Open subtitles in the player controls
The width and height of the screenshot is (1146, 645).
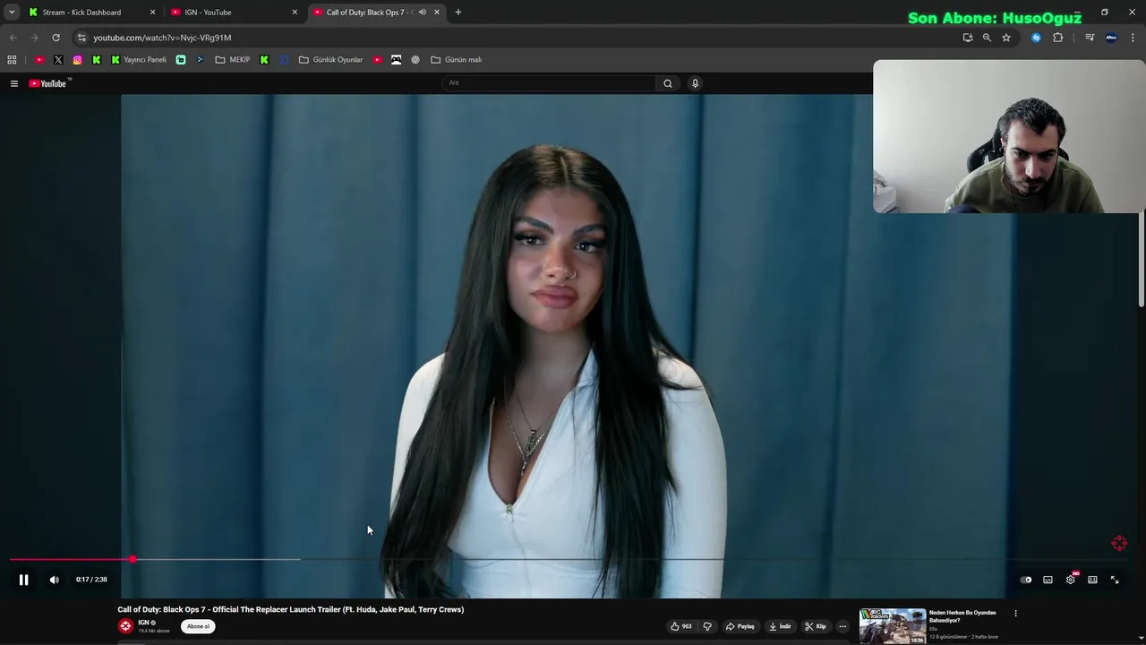[x=1048, y=580]
